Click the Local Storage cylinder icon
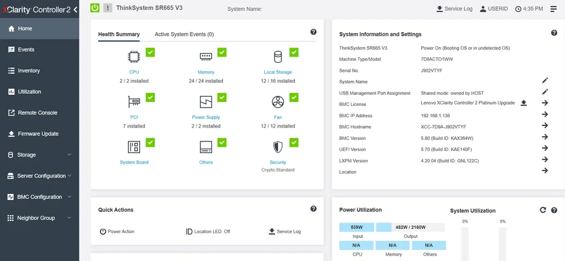The height and width of the screenshot is (261, 565). click(x=278, y=57)
